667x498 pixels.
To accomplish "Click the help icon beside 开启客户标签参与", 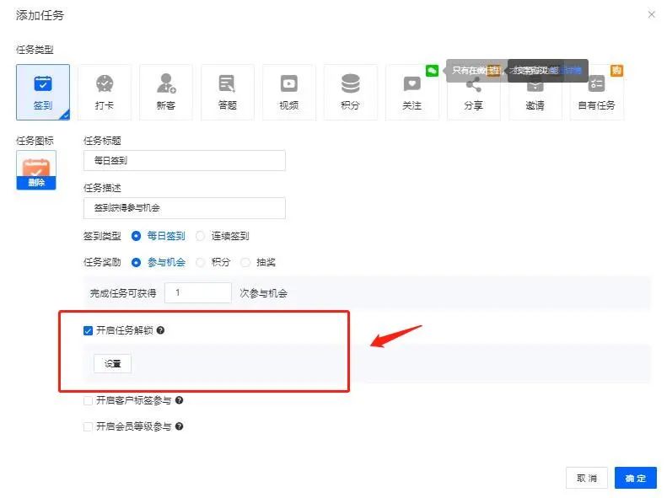I will (179, 400).
